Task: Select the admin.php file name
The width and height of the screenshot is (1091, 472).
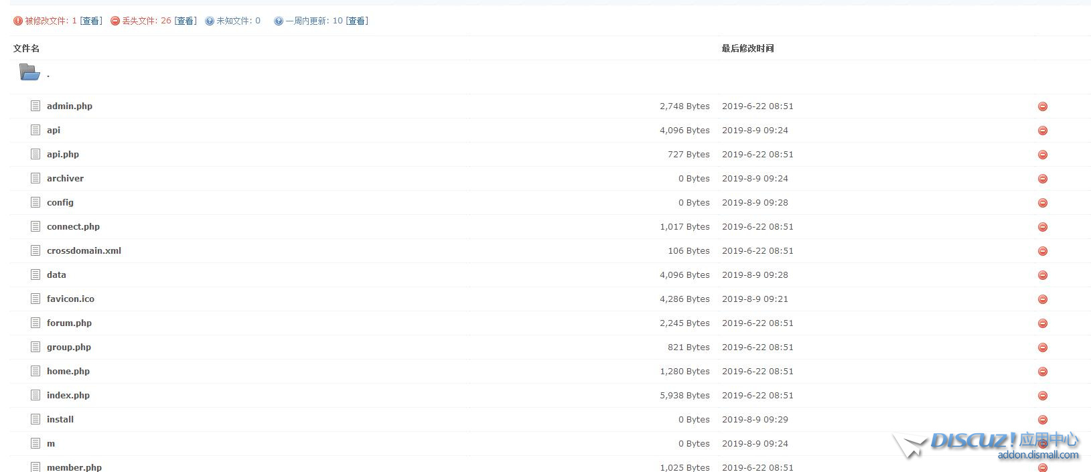Action: click(x=70, y=106)
